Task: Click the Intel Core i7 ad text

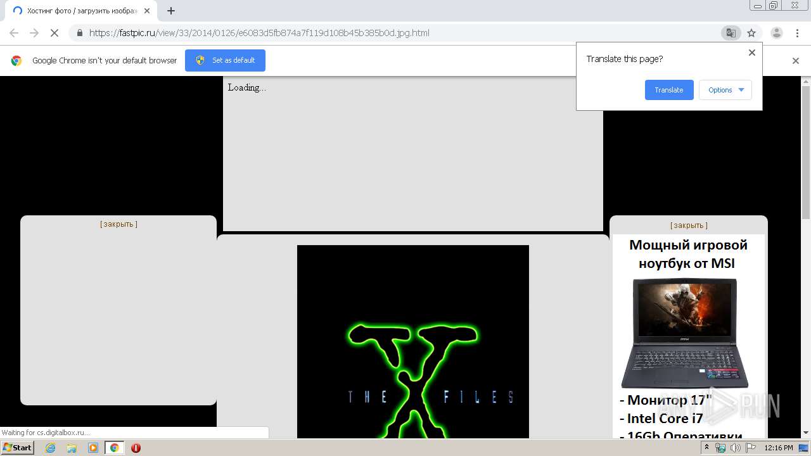Action: (x=661, y=419)
